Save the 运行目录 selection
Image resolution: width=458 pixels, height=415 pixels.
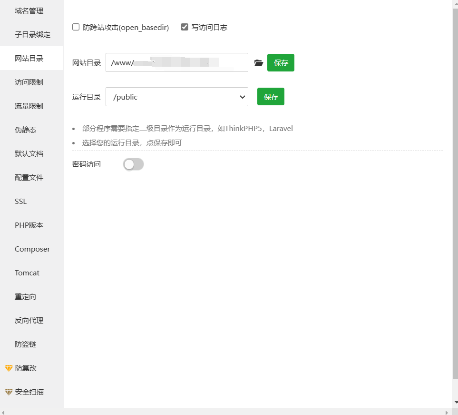click(x=271, y=97)
